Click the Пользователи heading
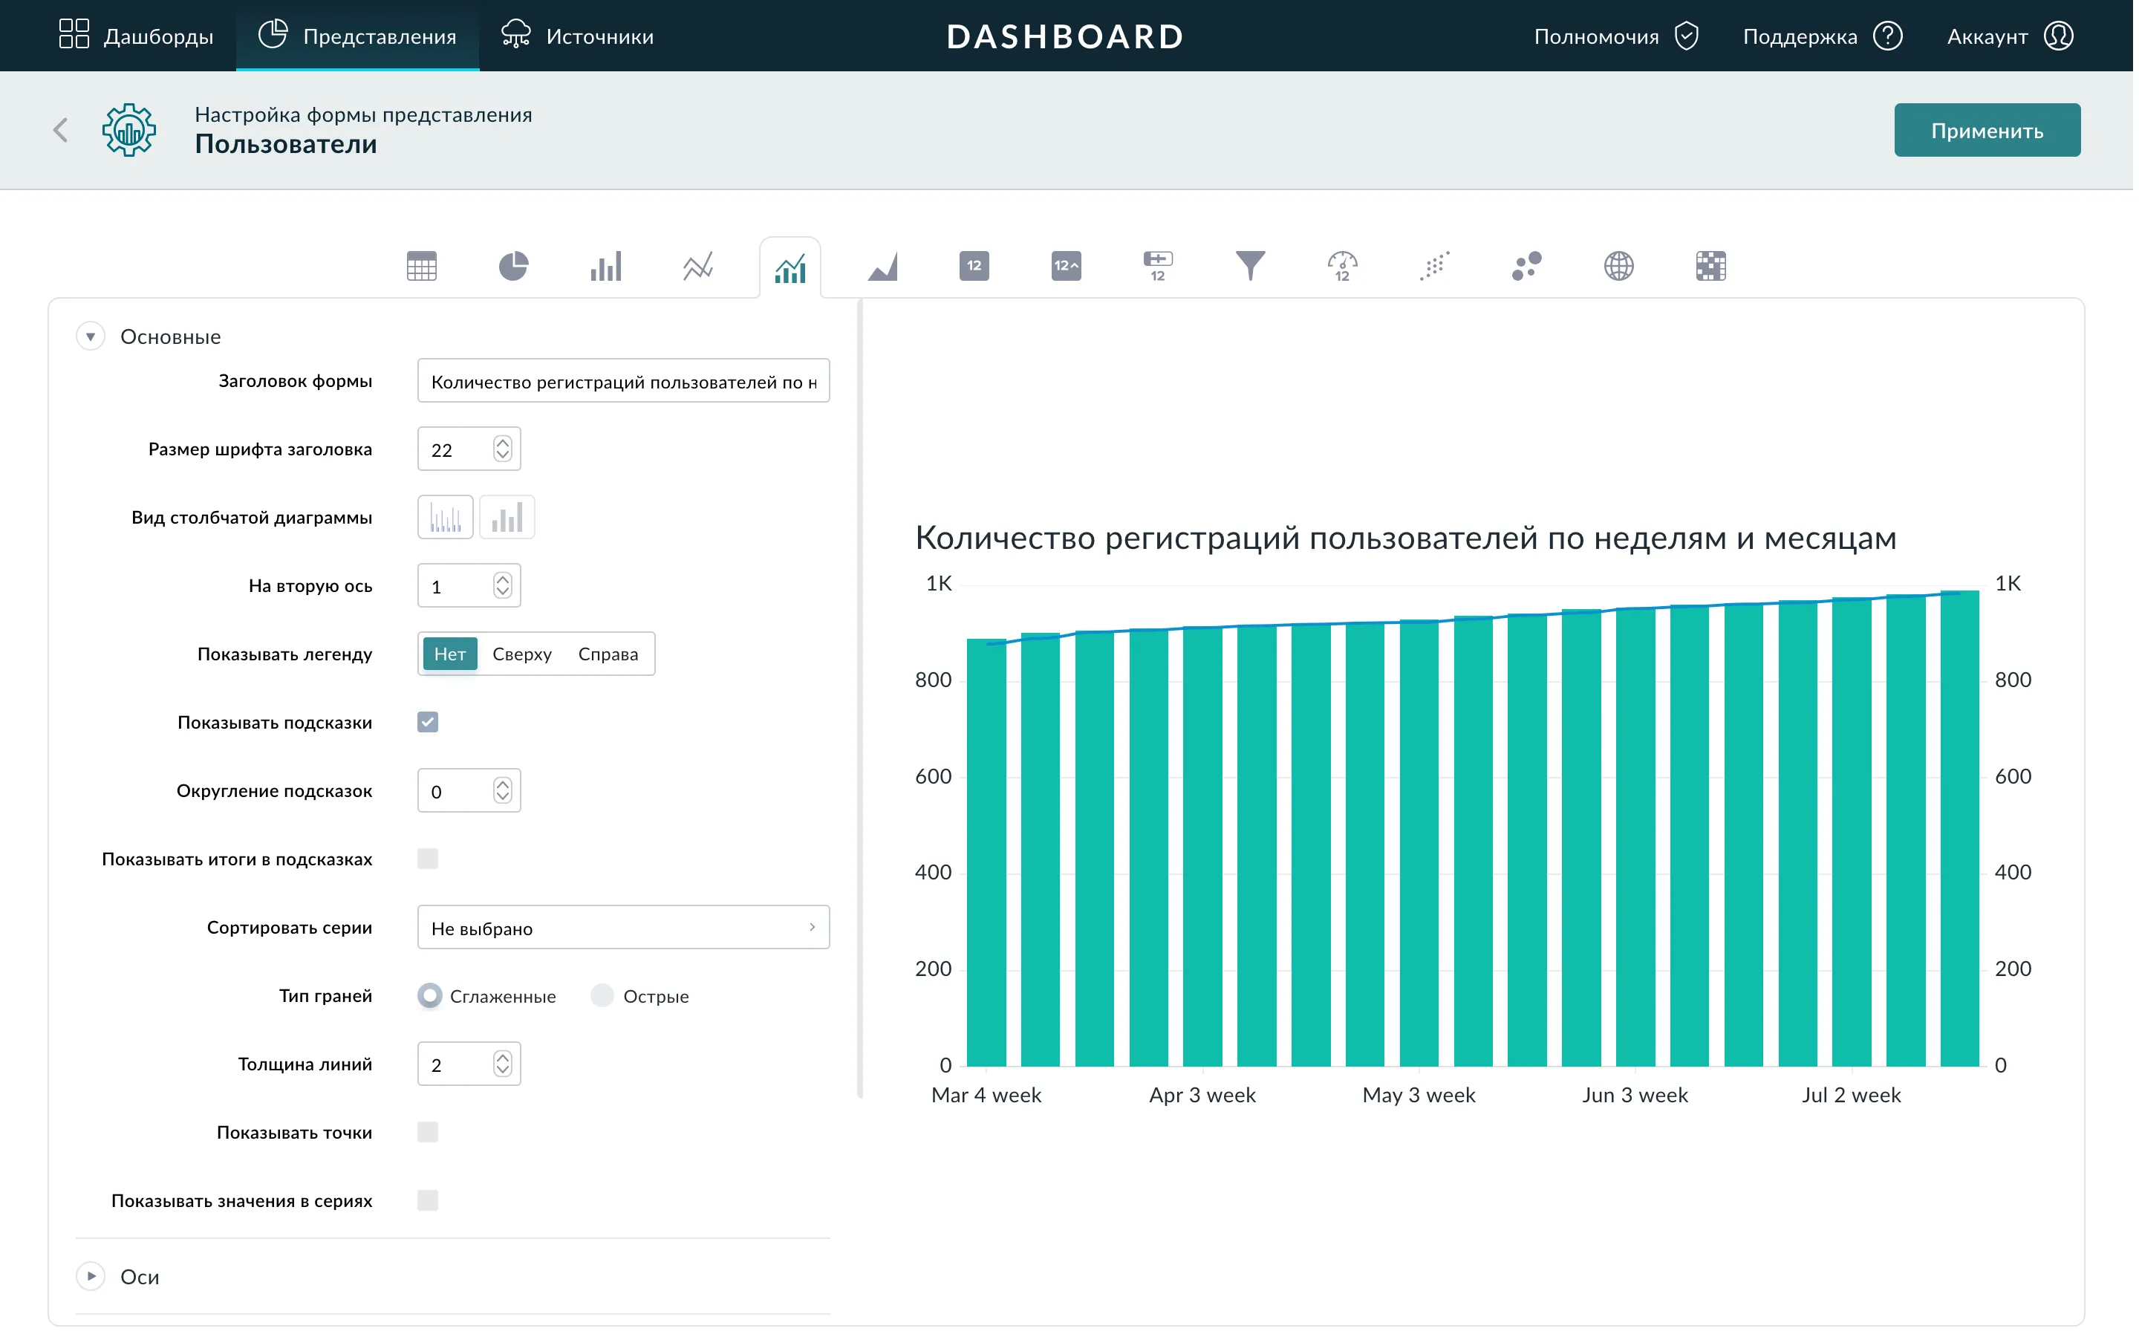2139x1337 pixels. coord(285,145)
